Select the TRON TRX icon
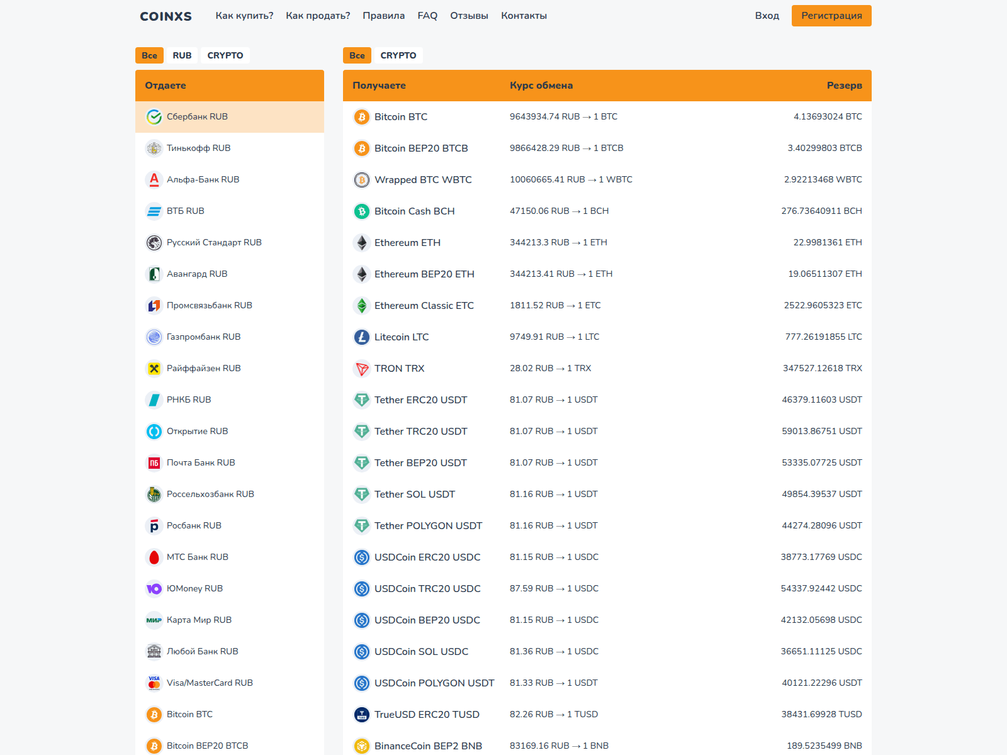 pos(362,369)
